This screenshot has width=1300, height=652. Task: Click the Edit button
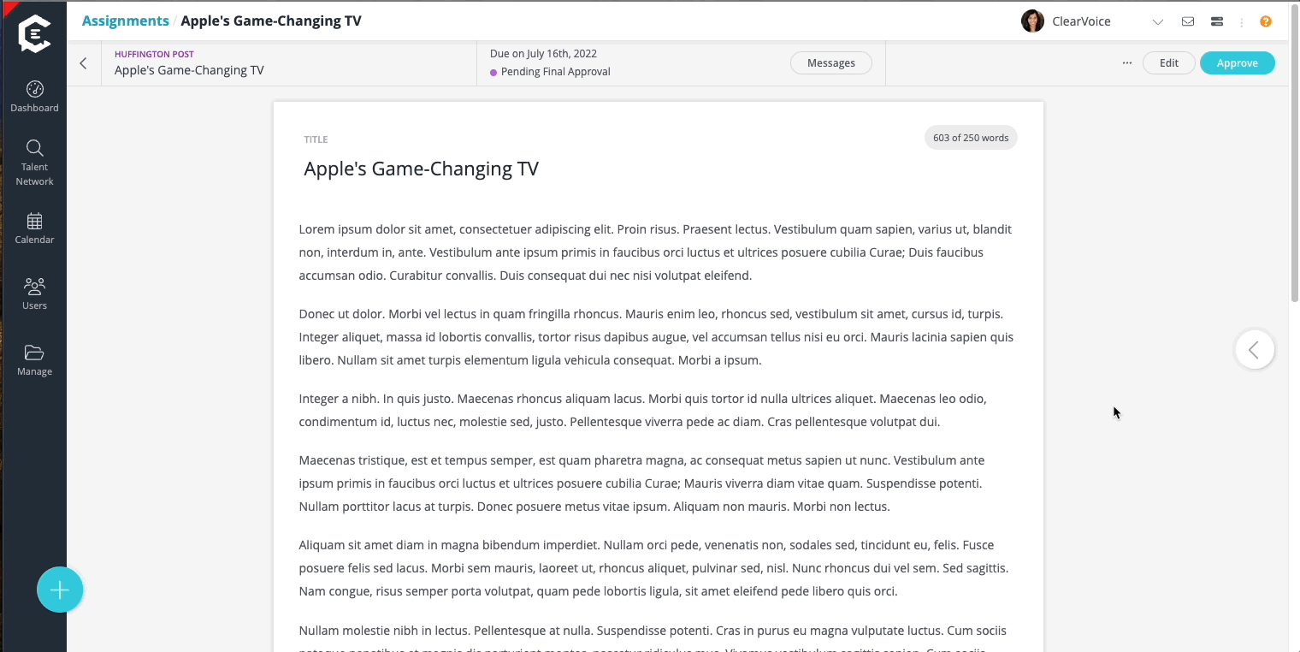pyautogui.click(x=1168, y=63)
